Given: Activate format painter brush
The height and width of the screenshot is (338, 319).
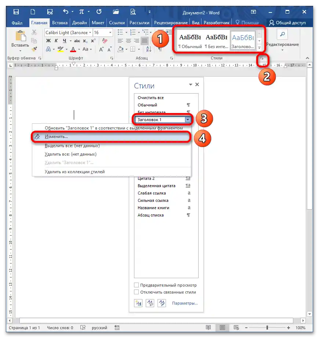Looking at the screenshot, I should point(34,50).
